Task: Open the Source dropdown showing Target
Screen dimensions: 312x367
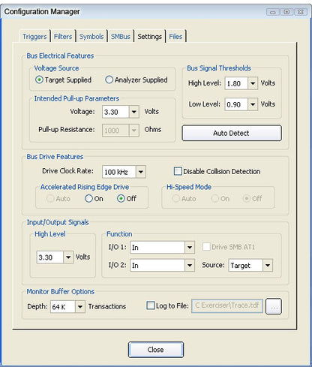Action: [268, 266]
